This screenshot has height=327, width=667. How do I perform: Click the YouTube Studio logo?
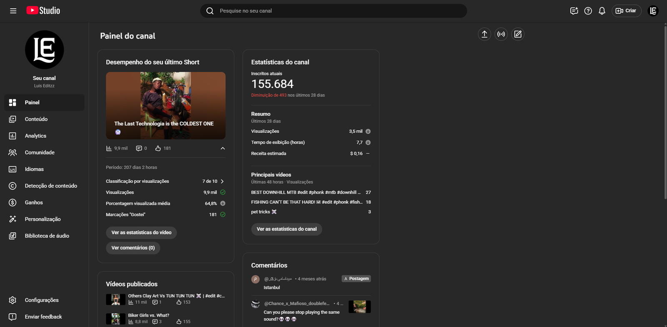pos(43,11)
